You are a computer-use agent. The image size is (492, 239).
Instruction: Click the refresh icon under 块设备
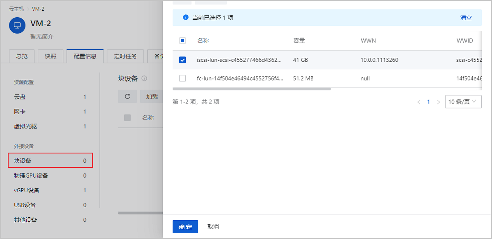coord(128,97)
